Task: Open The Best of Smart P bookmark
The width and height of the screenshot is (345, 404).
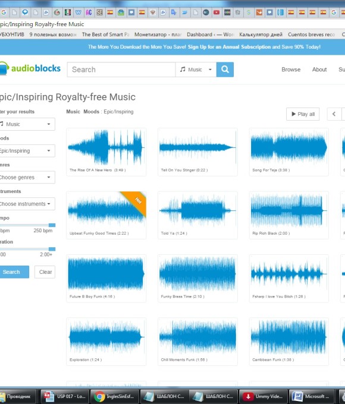Action: (x=105, y=34)
